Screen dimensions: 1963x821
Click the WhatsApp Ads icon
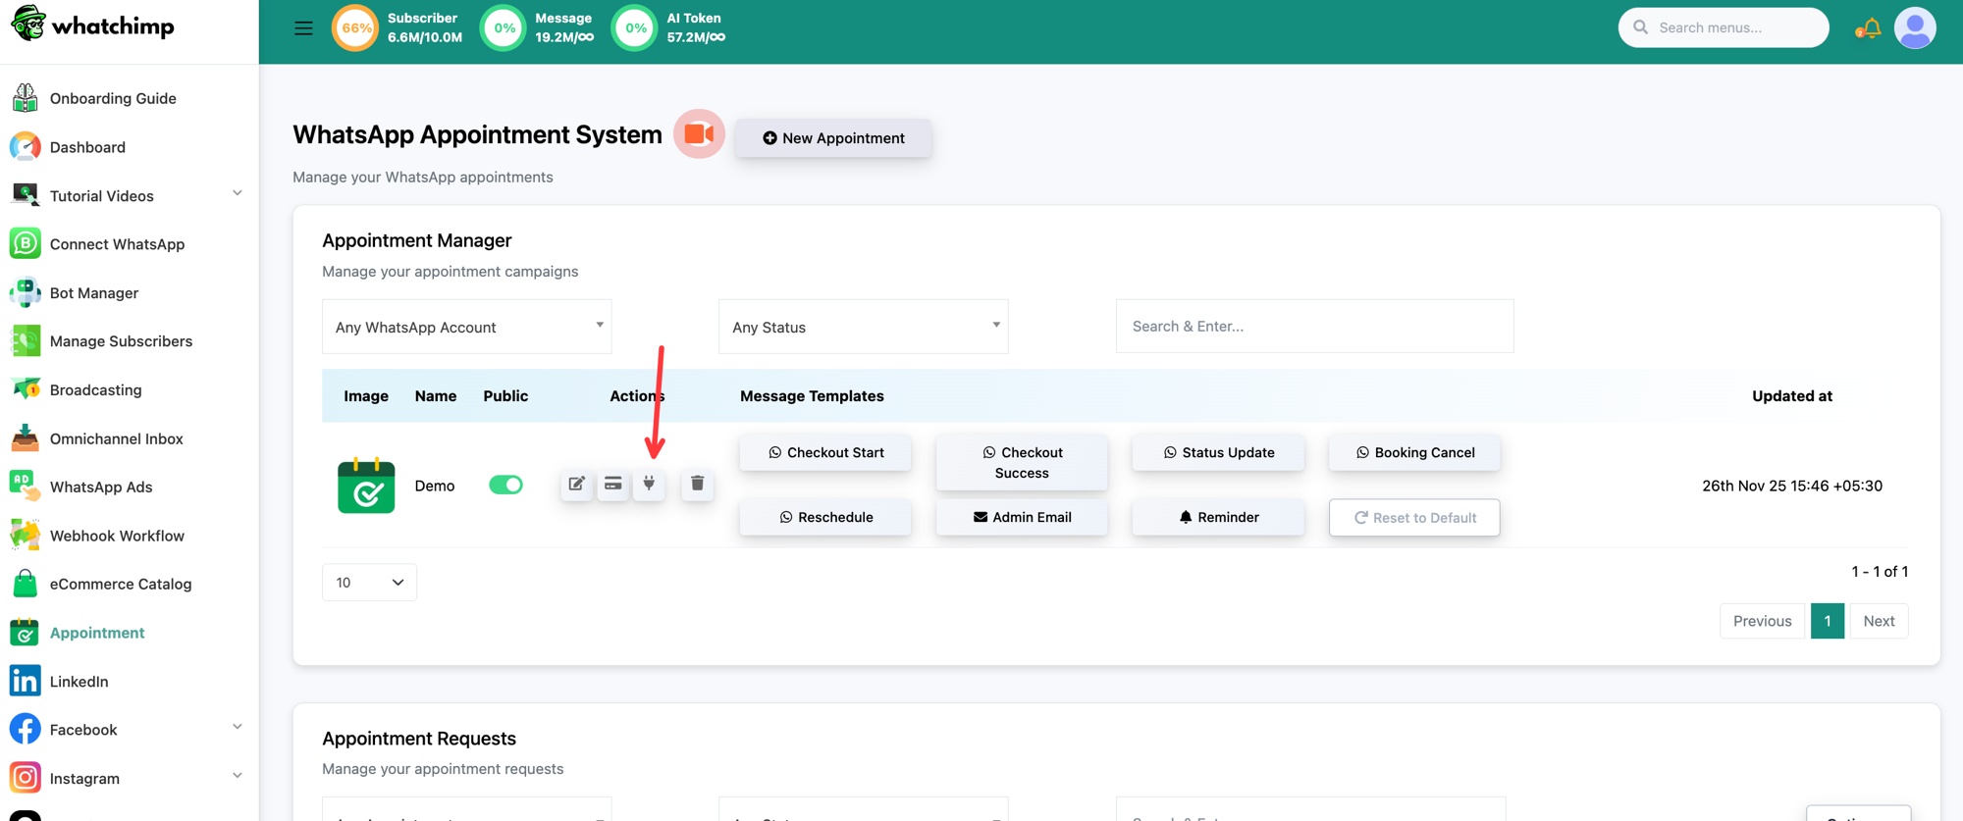(x=25, y=487)
